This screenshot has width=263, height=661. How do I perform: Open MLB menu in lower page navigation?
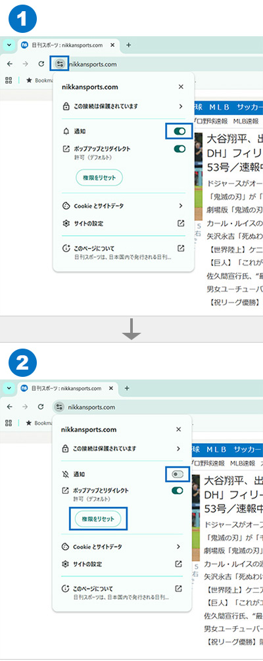tap(215, 449)
